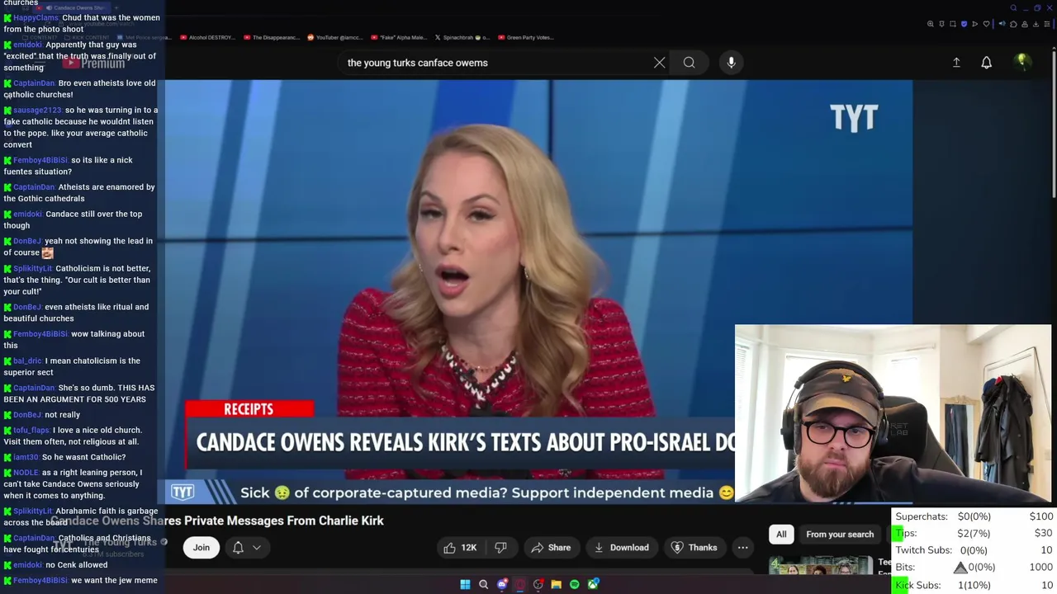This screenshot has height=594, width=1057.
Task: Open the three-dot more actions menu
Action: [742, 548]
